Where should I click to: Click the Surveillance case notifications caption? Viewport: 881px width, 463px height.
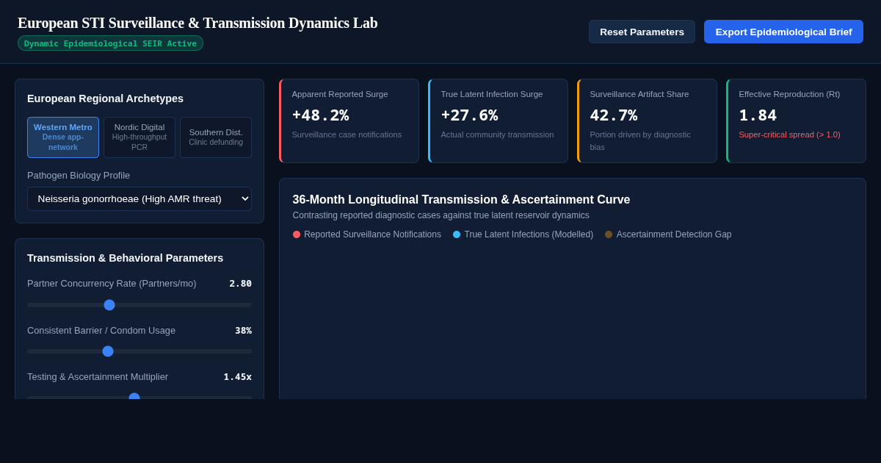click(347, 134)
